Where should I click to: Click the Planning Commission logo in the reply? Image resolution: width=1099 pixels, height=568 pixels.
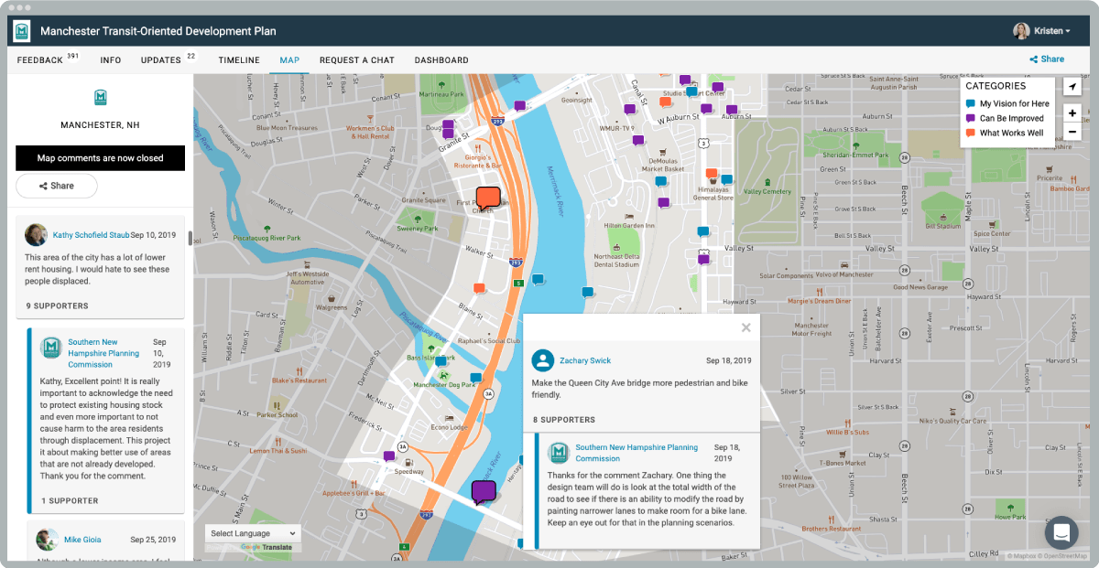point(559,452)
